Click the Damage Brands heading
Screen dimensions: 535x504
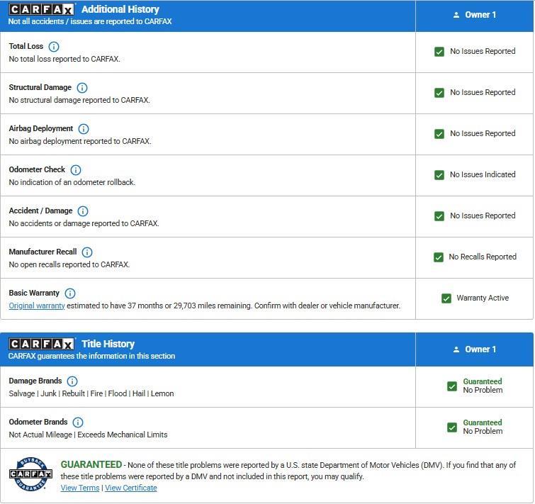[x=35, y=381]
